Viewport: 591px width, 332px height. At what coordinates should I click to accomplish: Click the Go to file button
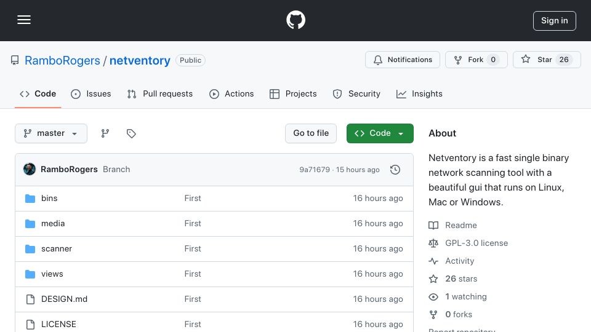pos(310,133)
